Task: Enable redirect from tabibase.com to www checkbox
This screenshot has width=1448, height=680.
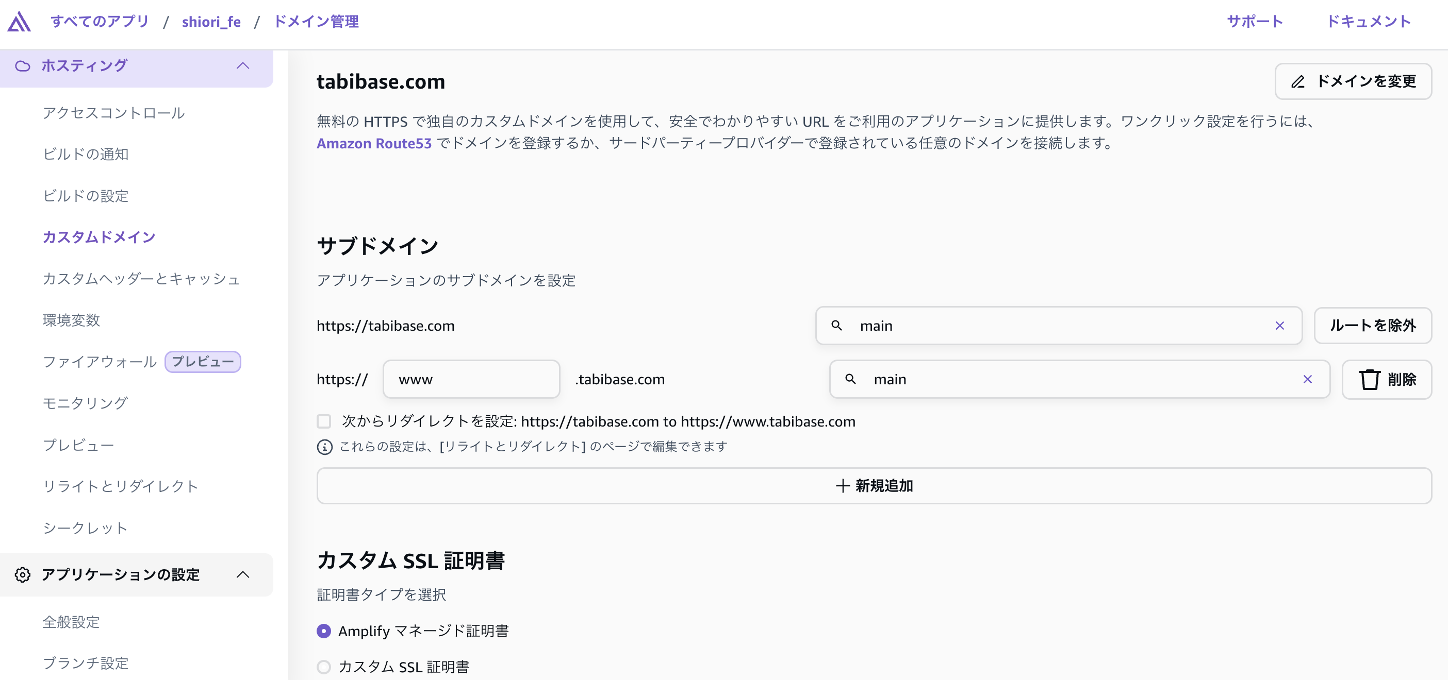Action: 324,421
